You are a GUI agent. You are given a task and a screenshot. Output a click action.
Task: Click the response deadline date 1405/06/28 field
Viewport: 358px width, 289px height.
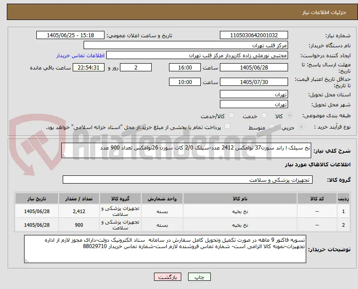click(x=254, y=67)
